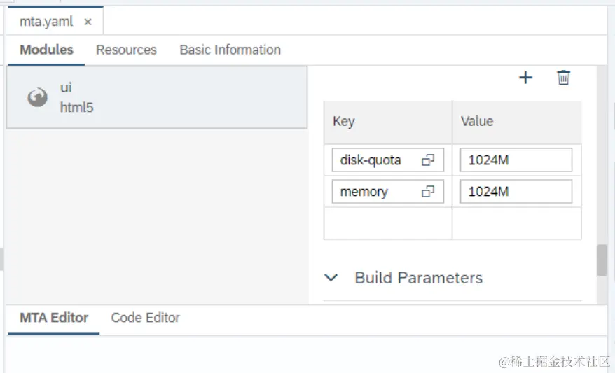Click the vertical scrollbar thumb
Screen dimensions: 615x373
pyautogui.click(x=601, y=260)
